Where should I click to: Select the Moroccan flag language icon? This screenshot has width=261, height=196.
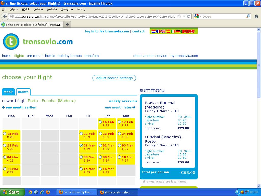[187, 31]
